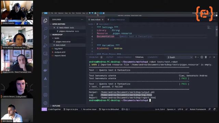The height and width of the screenshot is (123, 219).
Task: Close the bottom panel
Action: [x=214, y=57]
